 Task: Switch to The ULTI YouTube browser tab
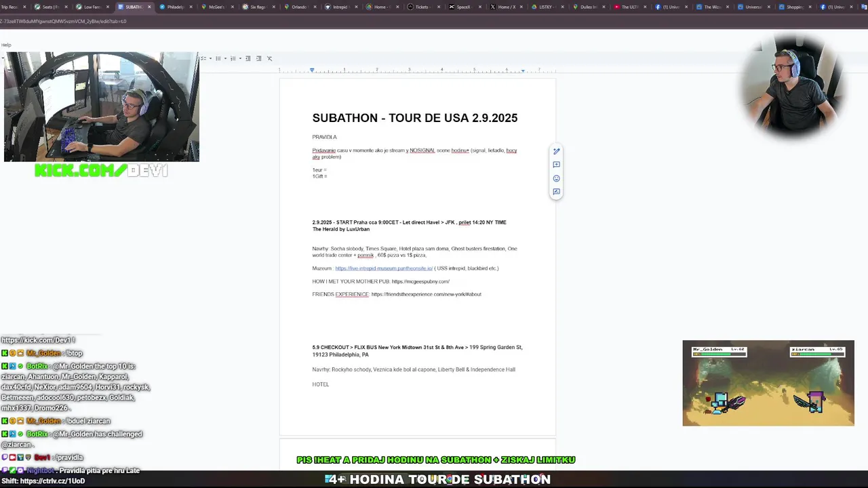(630, 7)
